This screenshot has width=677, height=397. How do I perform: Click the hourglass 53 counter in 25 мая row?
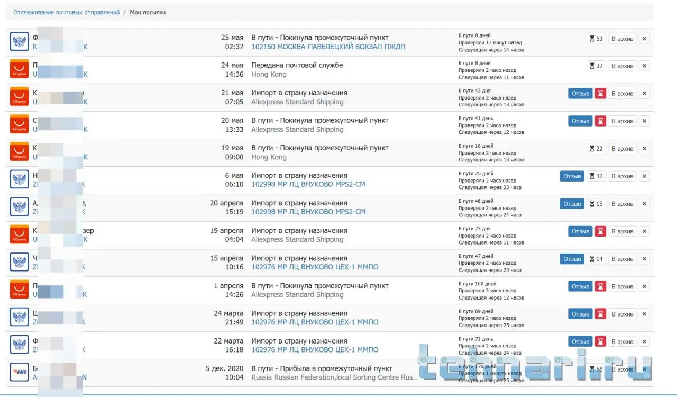596,39
